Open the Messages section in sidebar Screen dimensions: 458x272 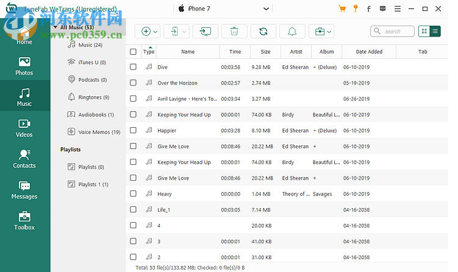pos(24,190)
